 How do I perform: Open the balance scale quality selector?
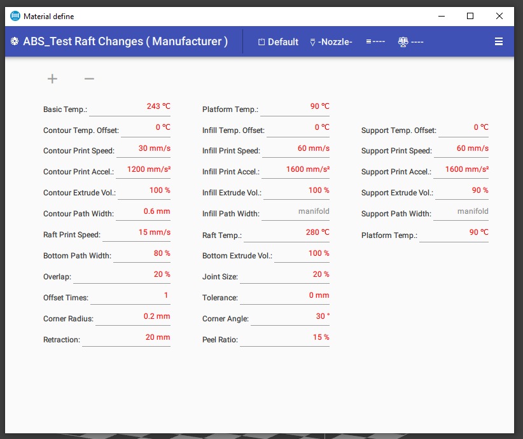pos(410,42)
